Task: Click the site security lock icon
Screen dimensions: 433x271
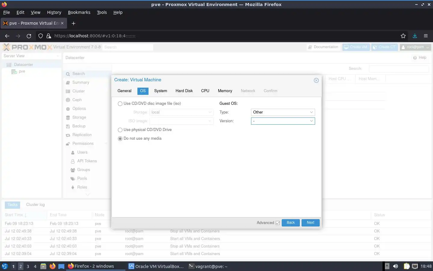Action: tap(49, 36)
